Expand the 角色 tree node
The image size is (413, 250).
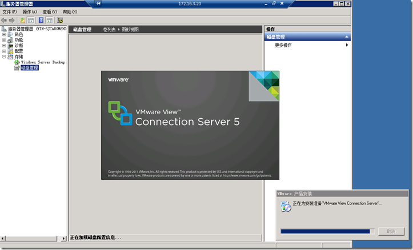pos(4,34)
